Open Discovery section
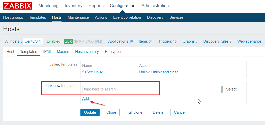 coord(155,17)
